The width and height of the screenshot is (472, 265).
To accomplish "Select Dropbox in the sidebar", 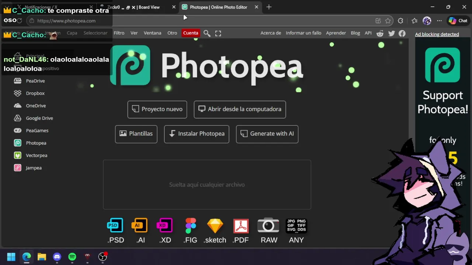I will [x=35, y=93].
